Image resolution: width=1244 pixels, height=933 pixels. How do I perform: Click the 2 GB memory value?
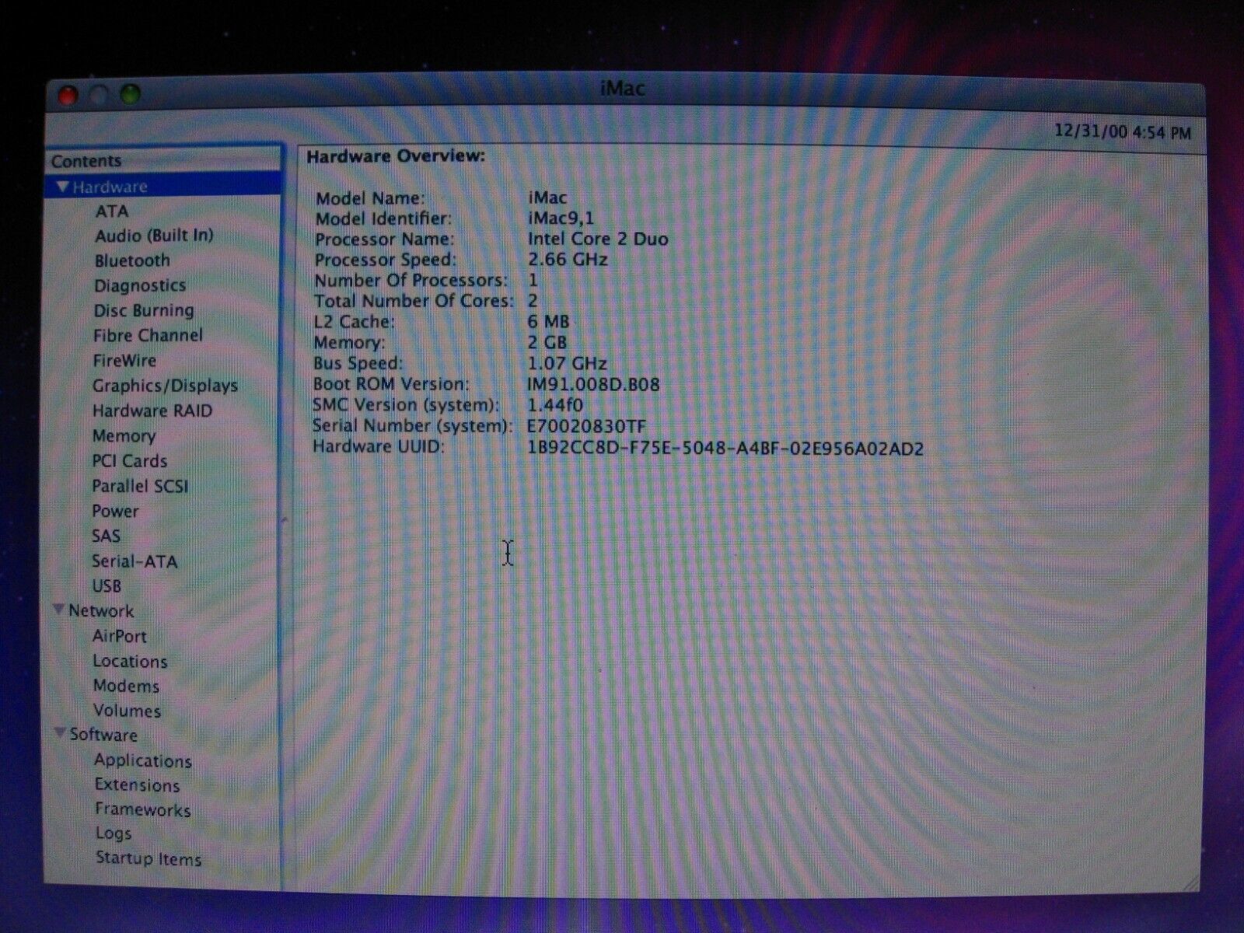click(547, 342)
